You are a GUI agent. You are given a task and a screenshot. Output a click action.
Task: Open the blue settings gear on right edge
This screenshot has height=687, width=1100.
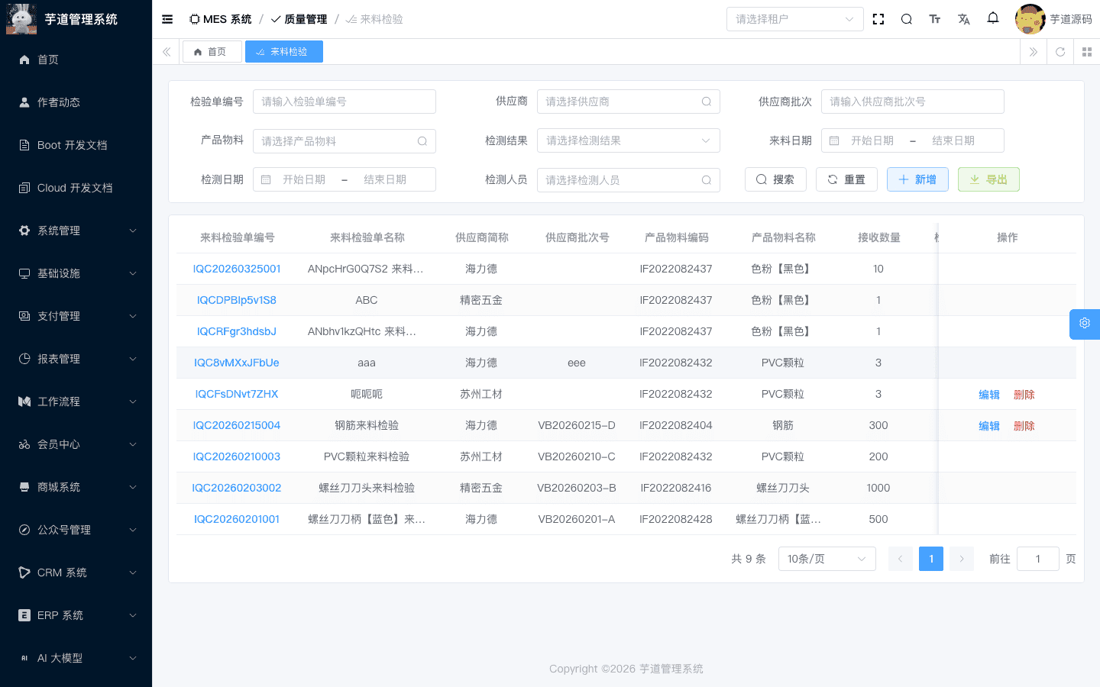(x=1084, y=324)
